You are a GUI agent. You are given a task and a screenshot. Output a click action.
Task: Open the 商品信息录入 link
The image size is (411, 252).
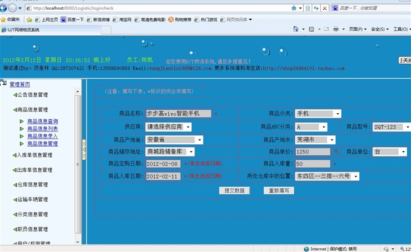click(x=42, y=136)
